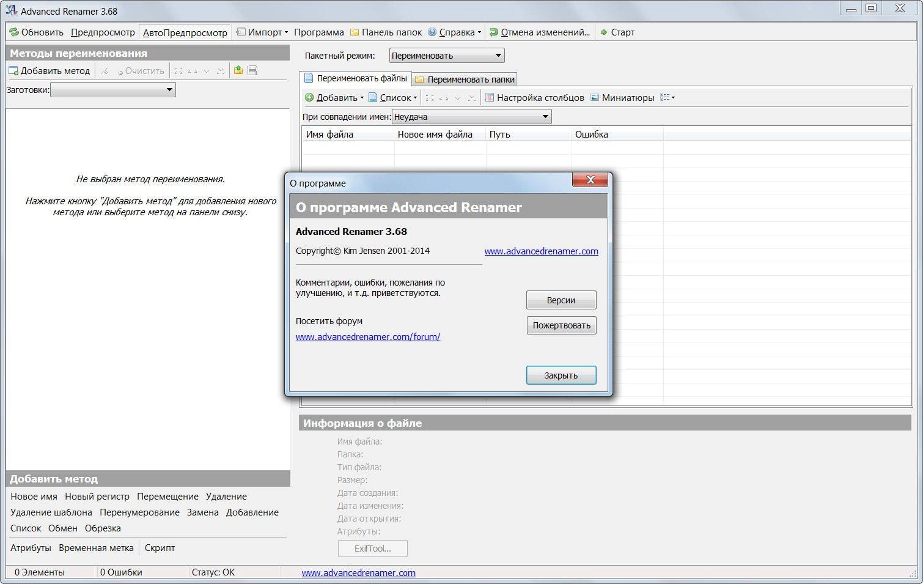Click Отмена изменений undo button
The width and height of the screenshot is (923, 584).
click(540, 32)
